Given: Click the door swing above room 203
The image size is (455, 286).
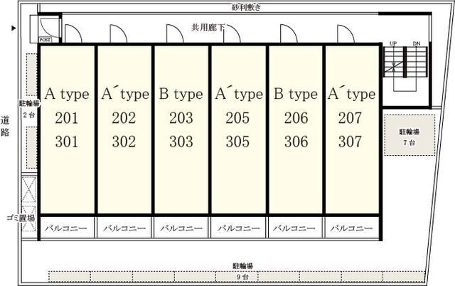Looking at the screenshot, I should click(175, 33).
